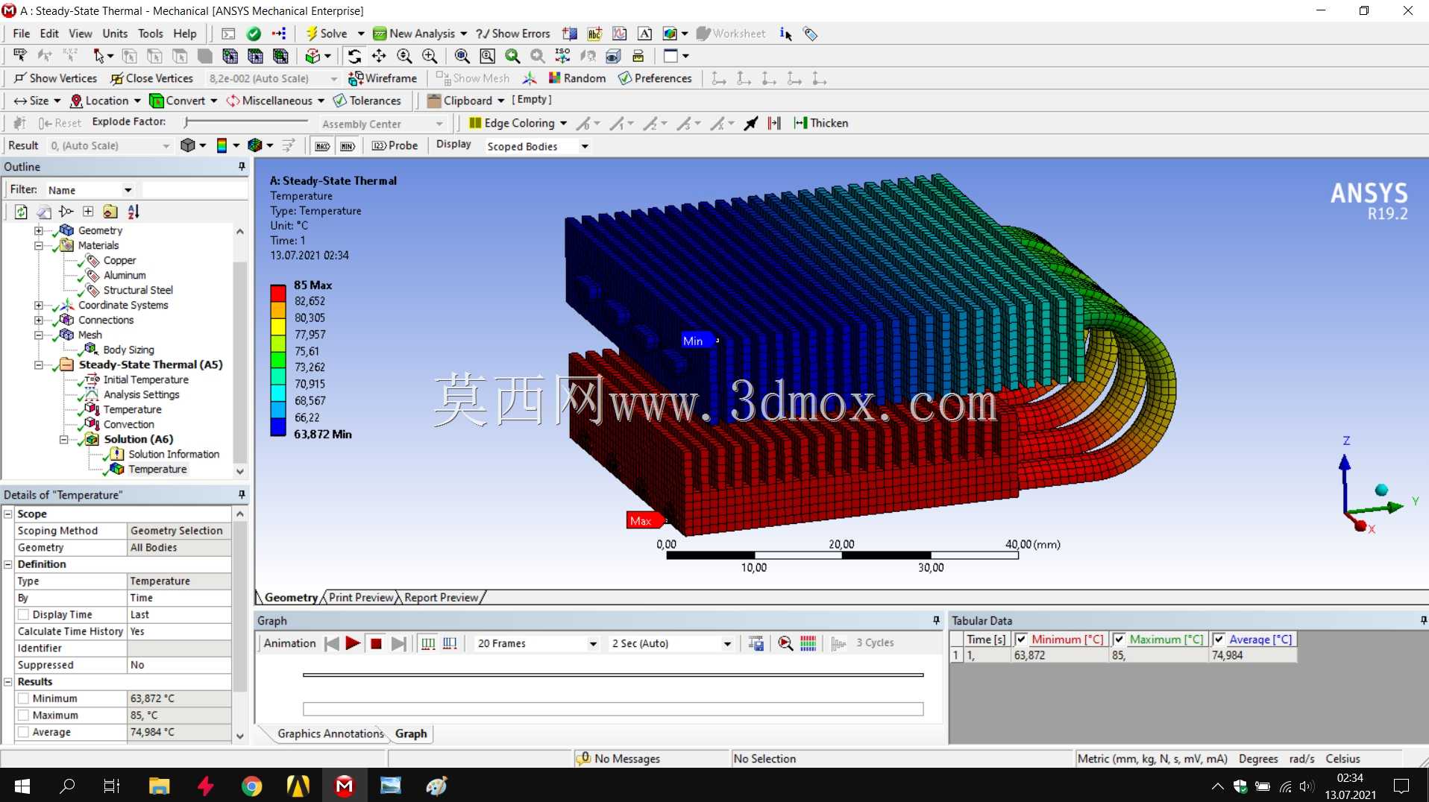The image size is (1429, 802).
Task: Pin the Outline panel
Action: click(242, 167)
